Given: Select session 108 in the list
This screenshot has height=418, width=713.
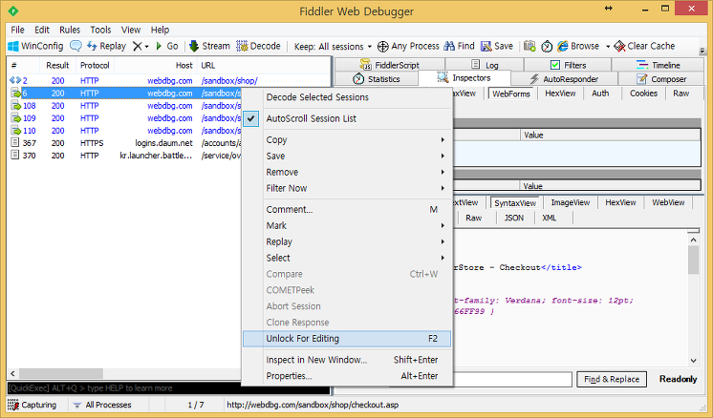Looking at the screenshot, I should (x=125, y=105).
